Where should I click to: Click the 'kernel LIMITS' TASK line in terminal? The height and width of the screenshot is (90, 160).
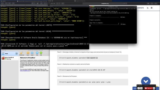tap(37, 25)
